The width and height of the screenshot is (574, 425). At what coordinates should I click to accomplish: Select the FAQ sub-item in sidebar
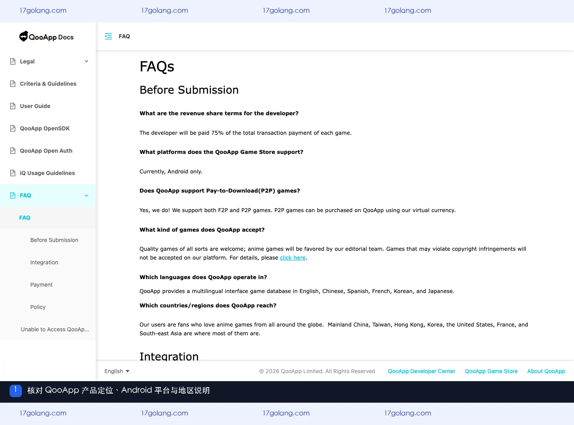pyautogui.click(x=48, y=218)
